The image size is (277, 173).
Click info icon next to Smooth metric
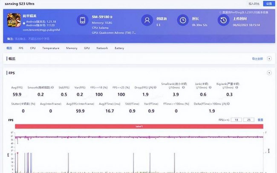(x=52, y=87)
